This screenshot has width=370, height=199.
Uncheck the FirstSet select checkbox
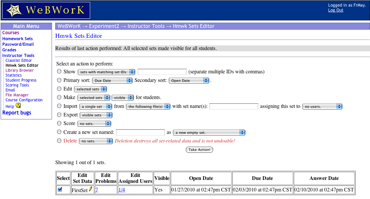(60, 189)
